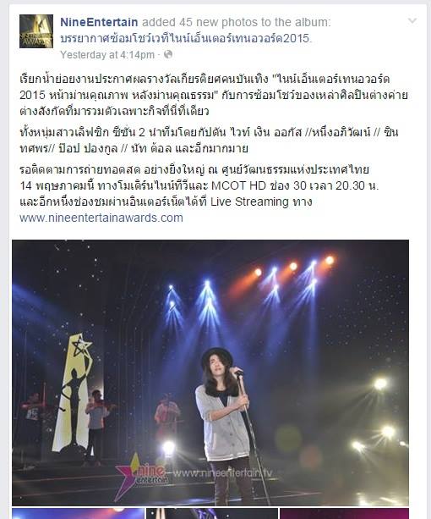
Task: Click the MCOT HD broadcast details line
Action: [199, 185]
